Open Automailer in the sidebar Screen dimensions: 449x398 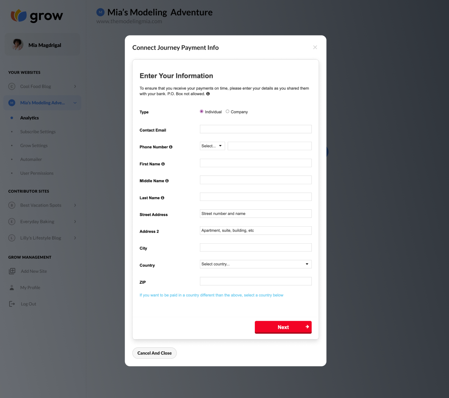[31, 159]
